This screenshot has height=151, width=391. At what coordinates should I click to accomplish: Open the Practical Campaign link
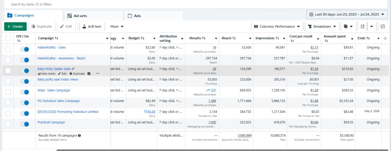51,122
